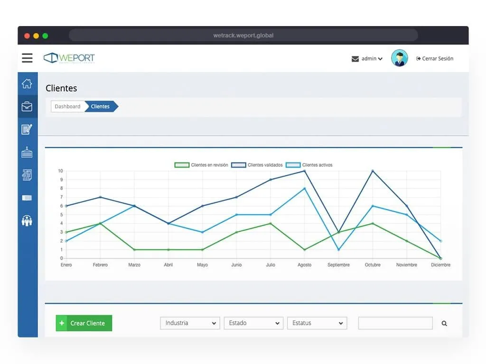This screenshot has height=364, width=486.
Task: Click the shipping container icon in the sidebar
Action: click(27, 152)
